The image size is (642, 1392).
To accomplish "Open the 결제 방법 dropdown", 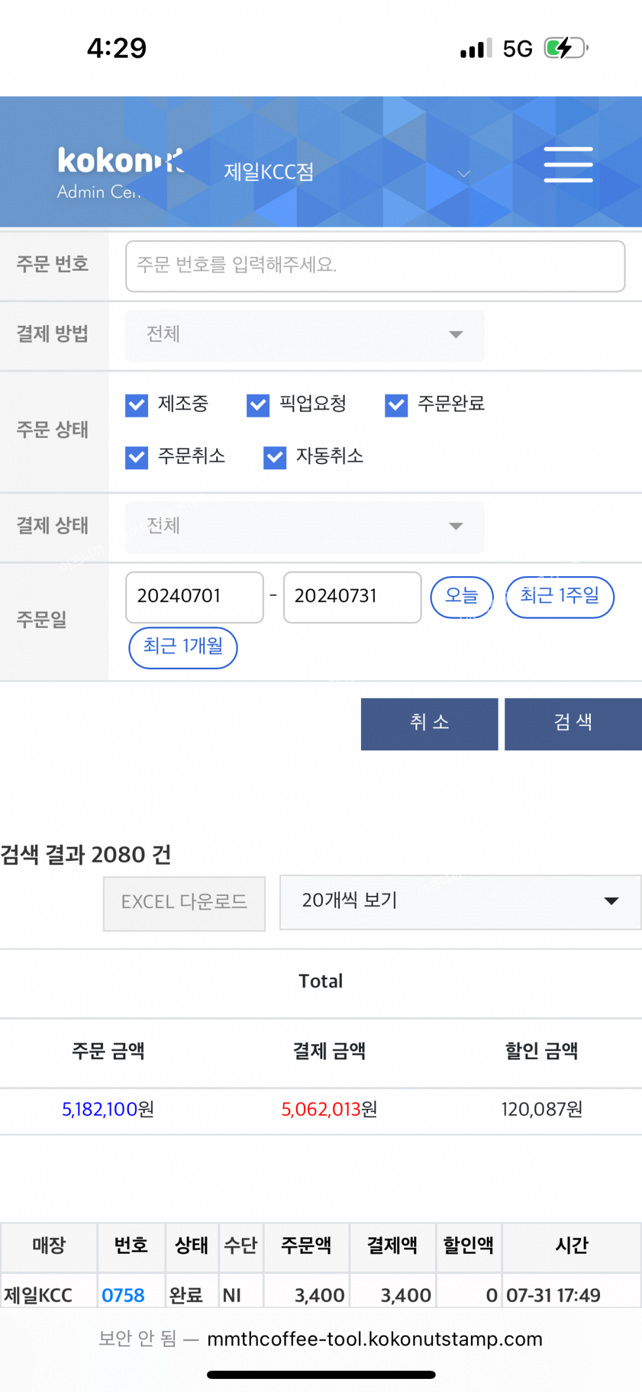I will 305,336.
